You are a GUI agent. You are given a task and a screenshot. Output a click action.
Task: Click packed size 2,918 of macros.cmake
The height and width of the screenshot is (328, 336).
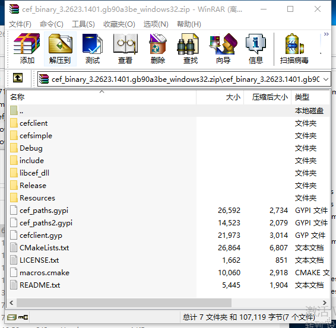pos(278,272)
